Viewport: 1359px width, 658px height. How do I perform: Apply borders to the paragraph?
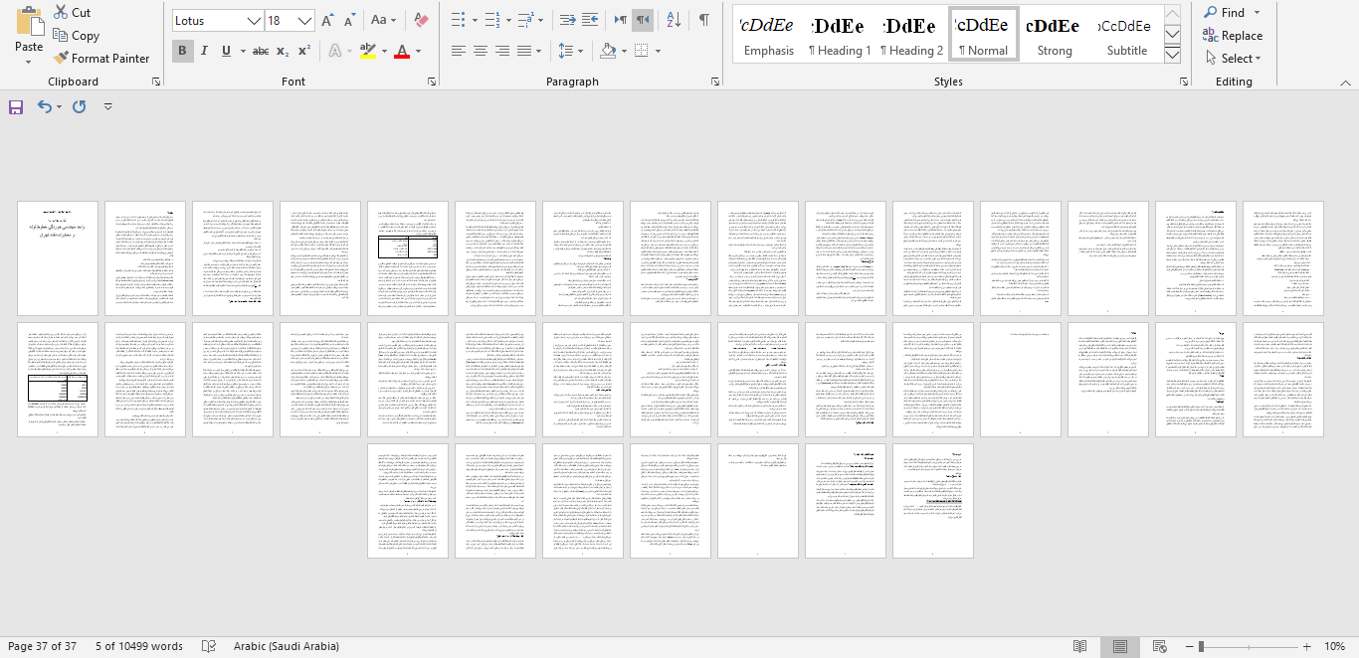coord(642,51)
